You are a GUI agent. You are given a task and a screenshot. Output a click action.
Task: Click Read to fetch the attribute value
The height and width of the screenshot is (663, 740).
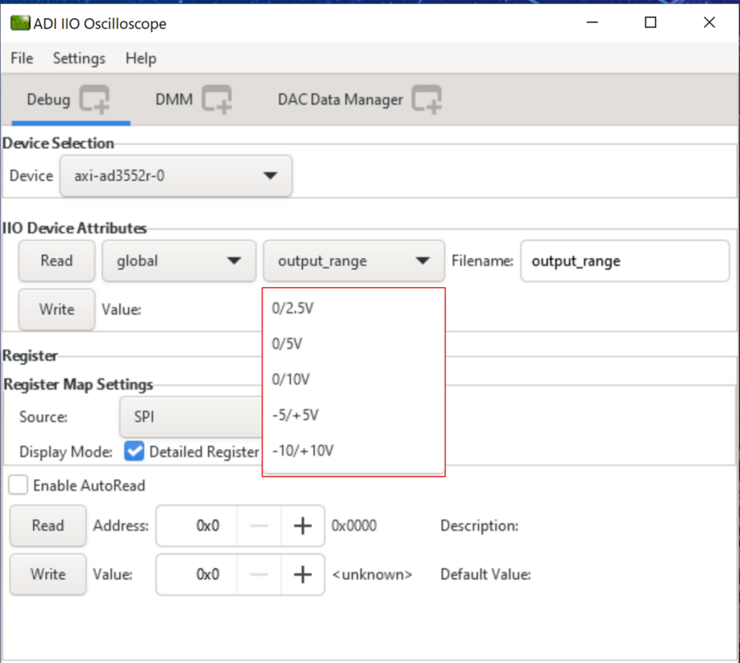pyautogui.click(x=56, y=260)
